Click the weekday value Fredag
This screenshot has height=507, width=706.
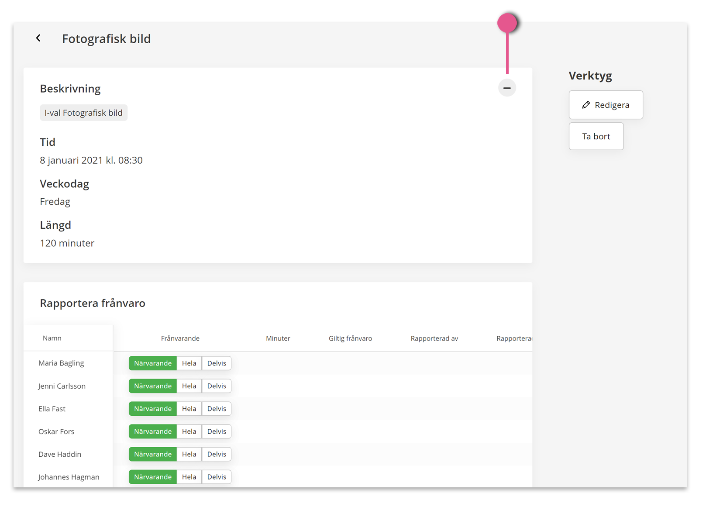pos(55,202)
